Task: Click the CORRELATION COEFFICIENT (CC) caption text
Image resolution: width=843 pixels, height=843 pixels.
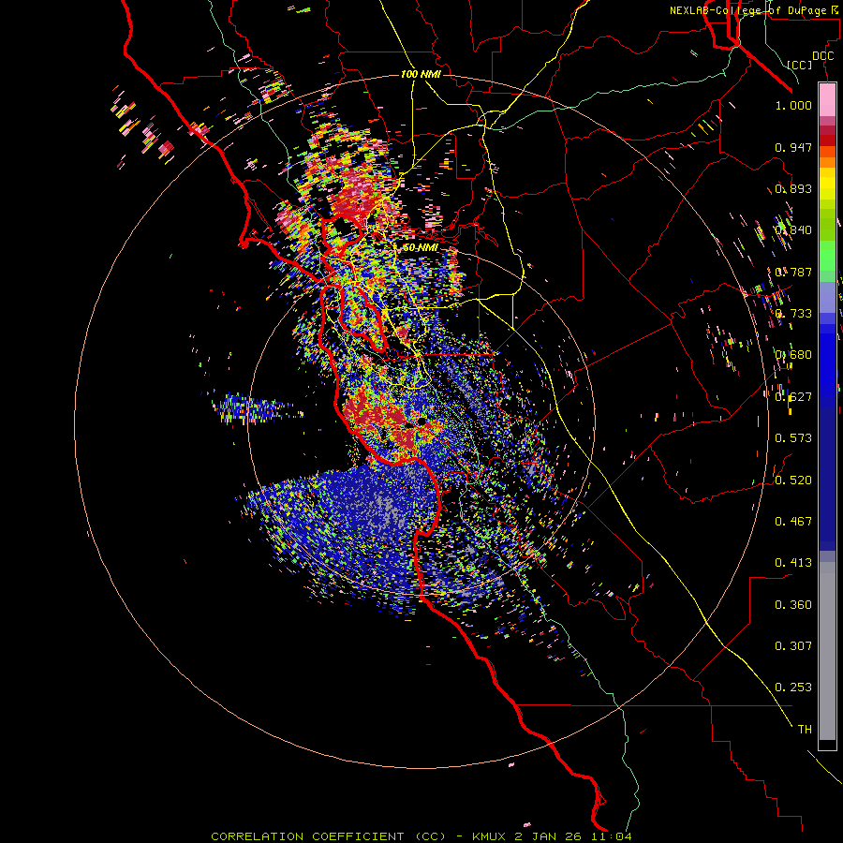Action: (329, 836)
